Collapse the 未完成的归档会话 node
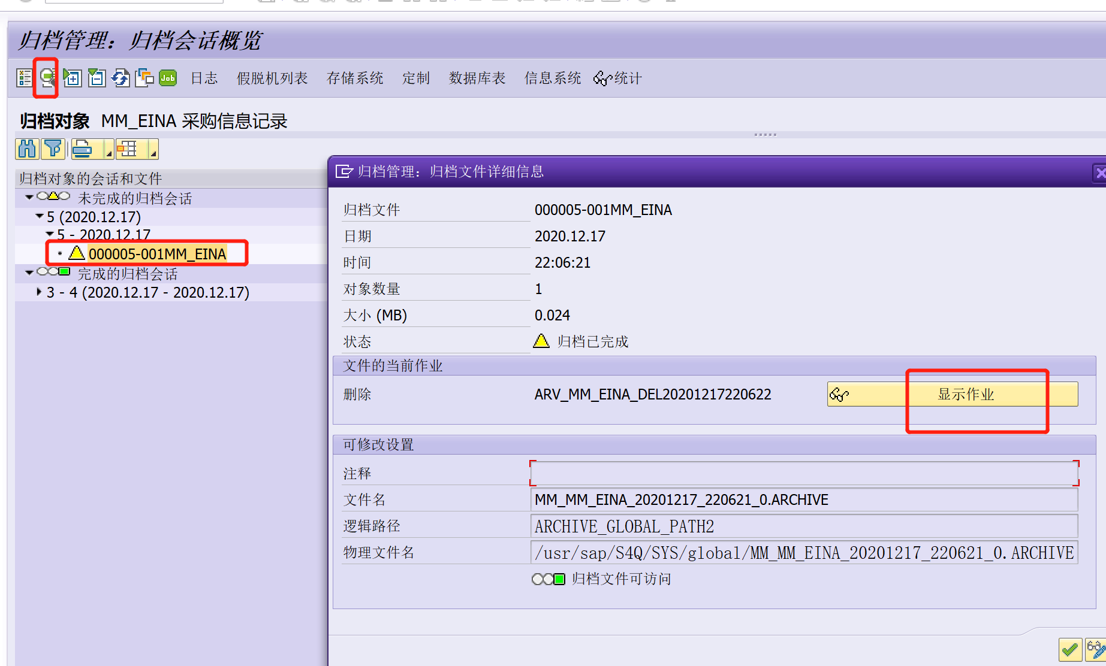The width and height of the screenshot is (1106, 666). [x=29, y=197]
